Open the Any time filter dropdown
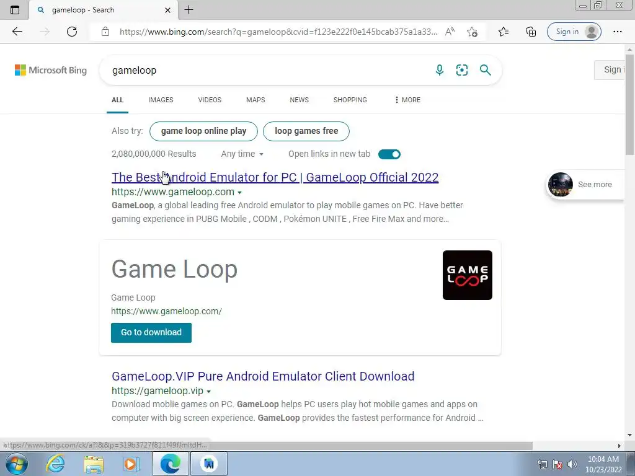 coord(242,154)
